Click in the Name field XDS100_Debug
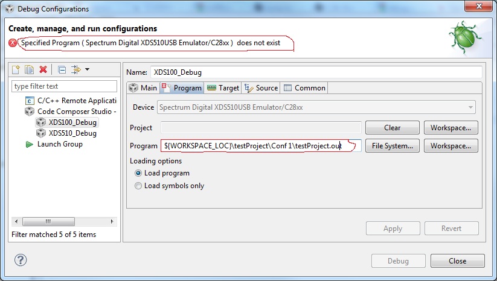497x281 pixels. tap(316, 72)
